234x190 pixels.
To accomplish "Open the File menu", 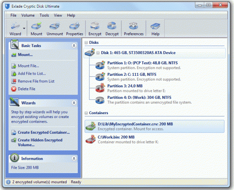I will pyautogui.click(x=13, y=15).
